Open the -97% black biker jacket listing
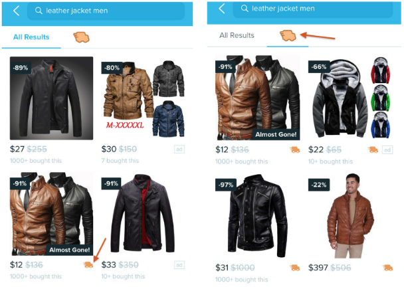 [x=258, y=216]
